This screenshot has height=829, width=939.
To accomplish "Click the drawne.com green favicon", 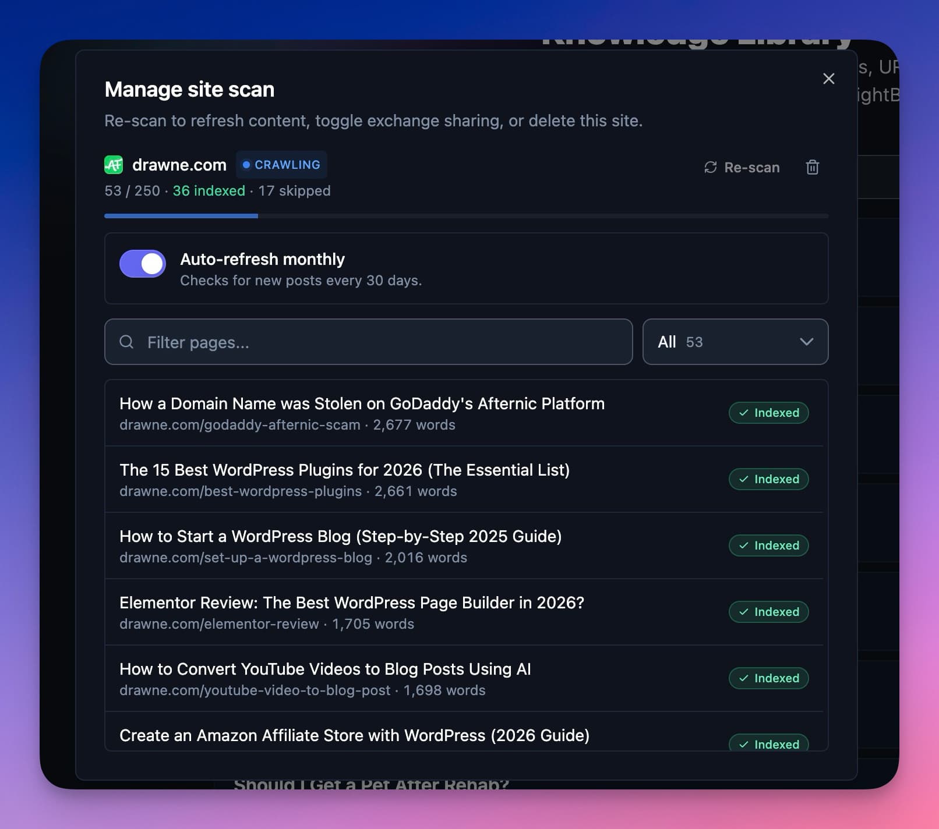I will pos(114,165).
